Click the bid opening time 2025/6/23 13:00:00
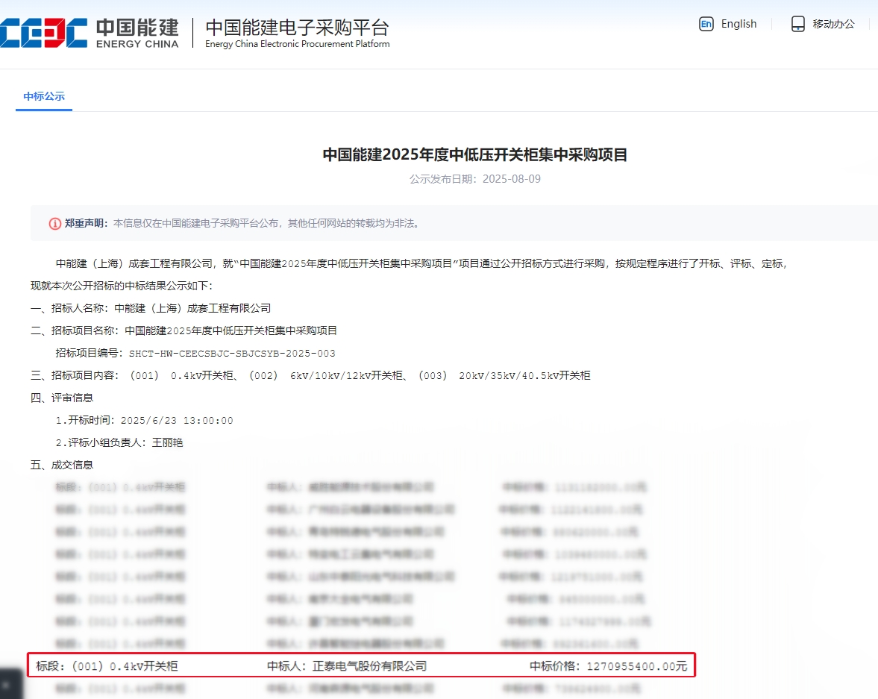Viewport: 878px width, 699px height. click(176, 420)
